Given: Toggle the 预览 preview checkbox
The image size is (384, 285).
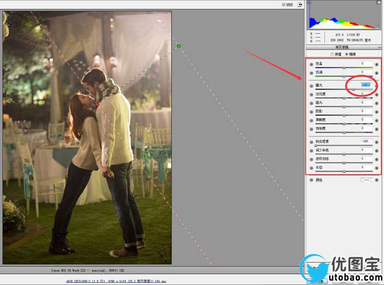Looking at the screenshot, I should coord(284,4).
